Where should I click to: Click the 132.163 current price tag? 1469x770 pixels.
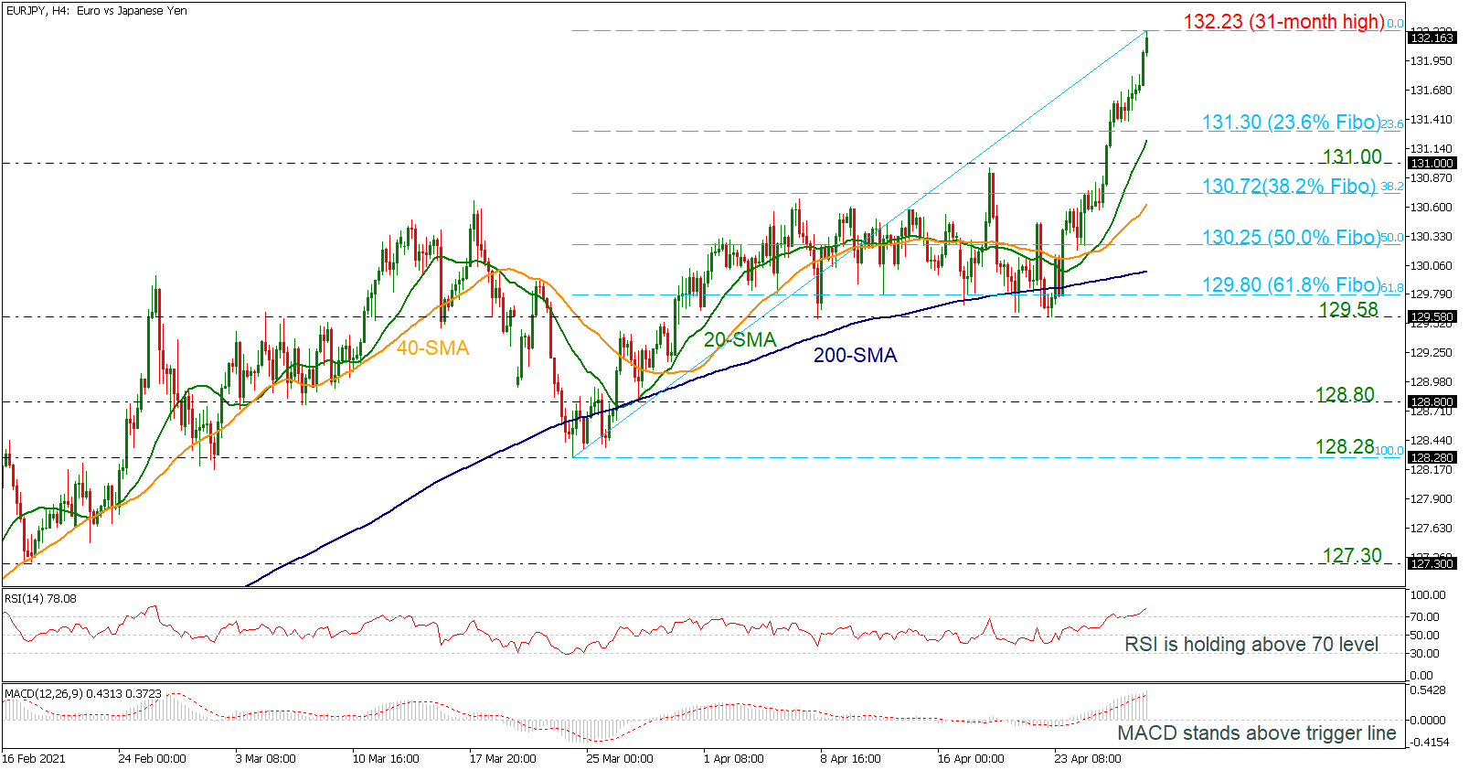[x=1432, y=37]
